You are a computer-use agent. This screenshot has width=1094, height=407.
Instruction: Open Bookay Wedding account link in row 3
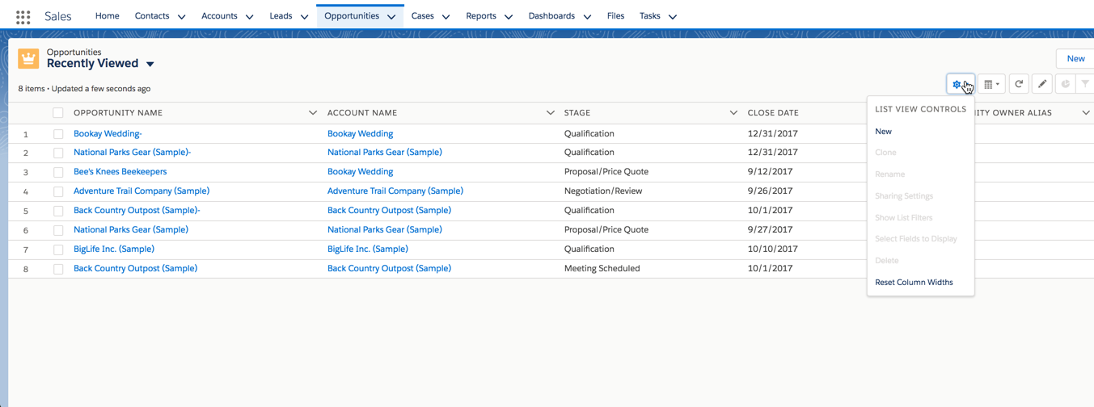(x=361, y=172)
